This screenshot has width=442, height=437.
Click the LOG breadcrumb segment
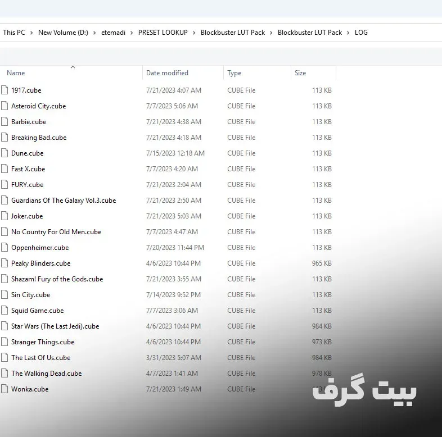tap(361, 33)
